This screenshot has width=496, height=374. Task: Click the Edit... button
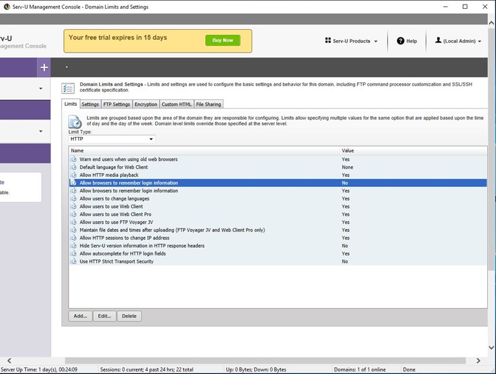(x=105, y=316)
